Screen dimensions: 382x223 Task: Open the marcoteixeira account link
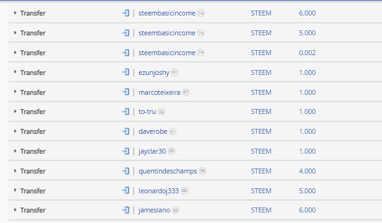coord(160,92)
